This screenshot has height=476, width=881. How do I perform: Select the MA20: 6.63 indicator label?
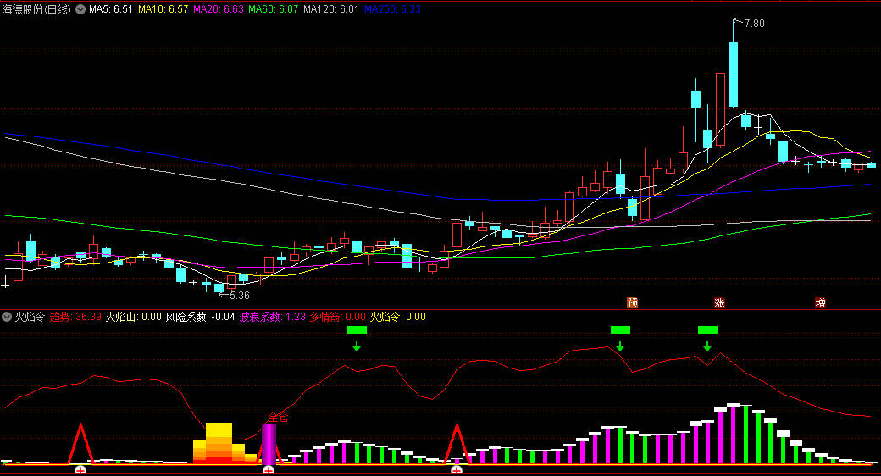click(218, 9)
